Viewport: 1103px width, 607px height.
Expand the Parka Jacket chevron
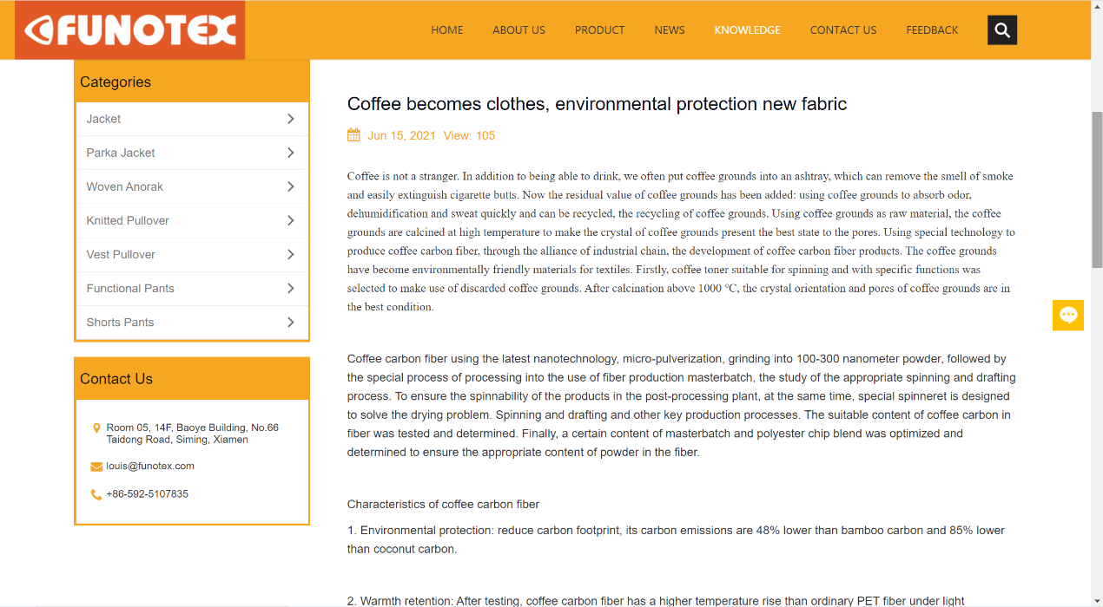[x=291, y=153]
